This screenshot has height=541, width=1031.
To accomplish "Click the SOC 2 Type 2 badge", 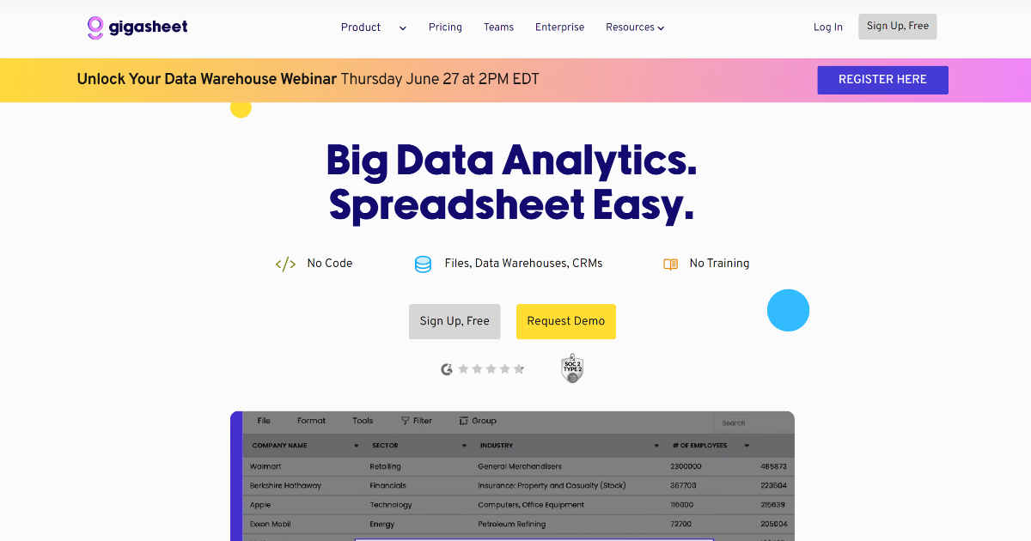I will pos(571,368).
